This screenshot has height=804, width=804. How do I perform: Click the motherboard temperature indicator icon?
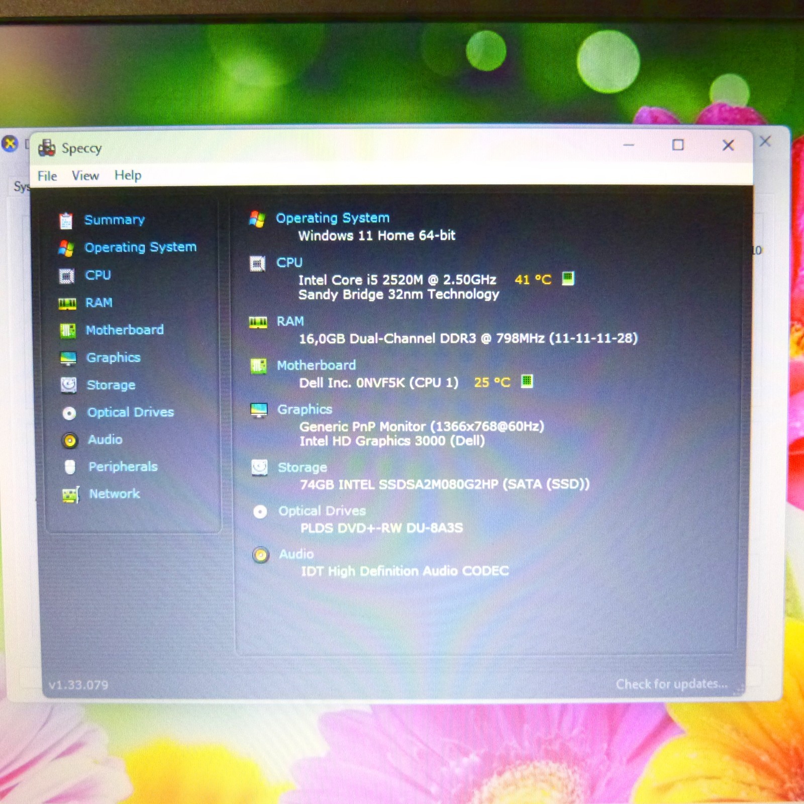click(x=527, y=381)
